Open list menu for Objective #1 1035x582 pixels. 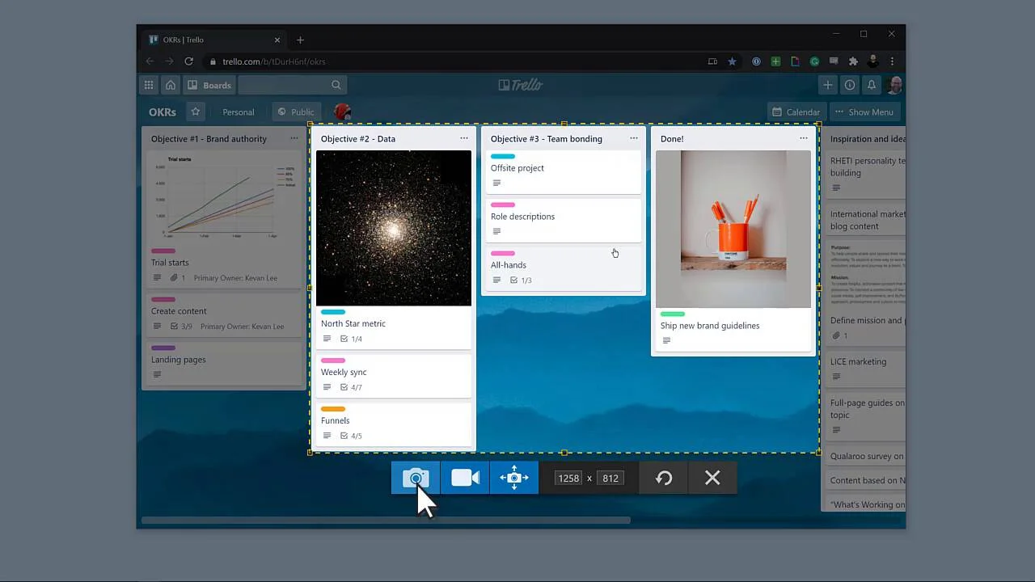coord(294,138)
